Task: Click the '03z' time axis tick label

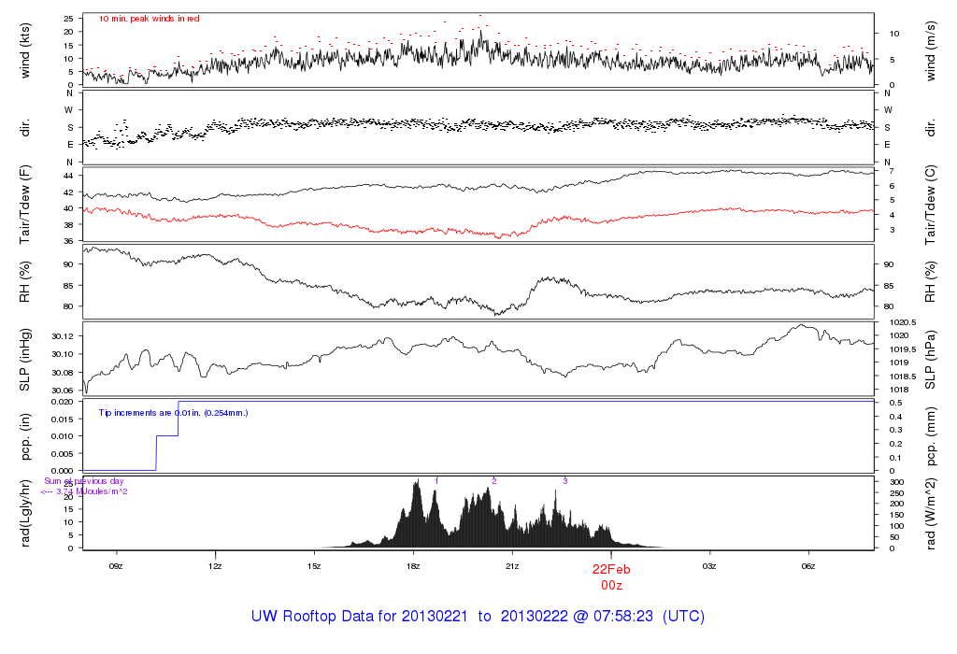Action: click(709, 566)
